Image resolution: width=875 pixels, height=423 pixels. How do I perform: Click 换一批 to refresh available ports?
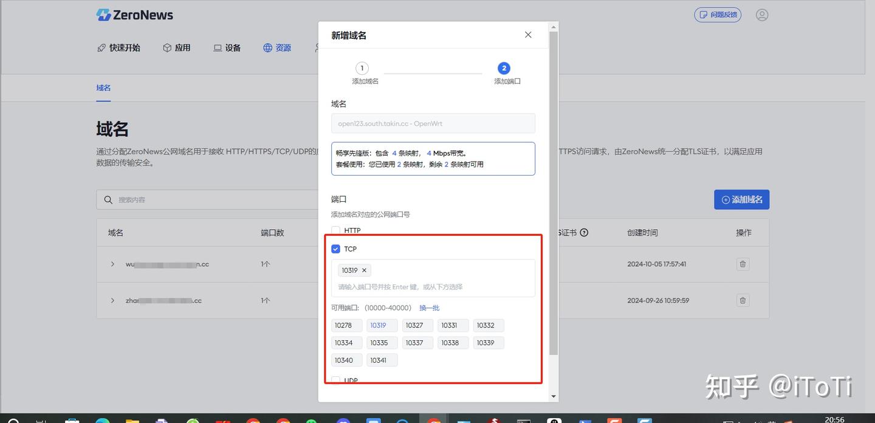pos(429,308)
